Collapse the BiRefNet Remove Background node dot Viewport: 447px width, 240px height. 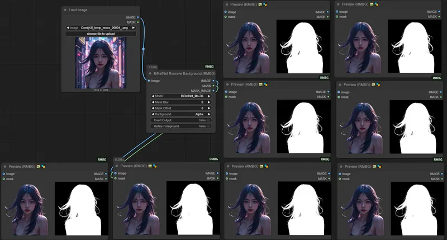[150, 73]
